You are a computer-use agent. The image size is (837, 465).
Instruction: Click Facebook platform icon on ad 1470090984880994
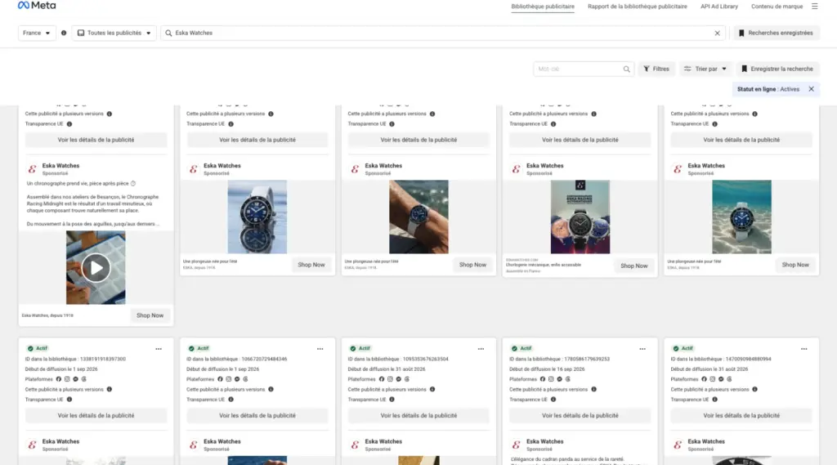704,379
